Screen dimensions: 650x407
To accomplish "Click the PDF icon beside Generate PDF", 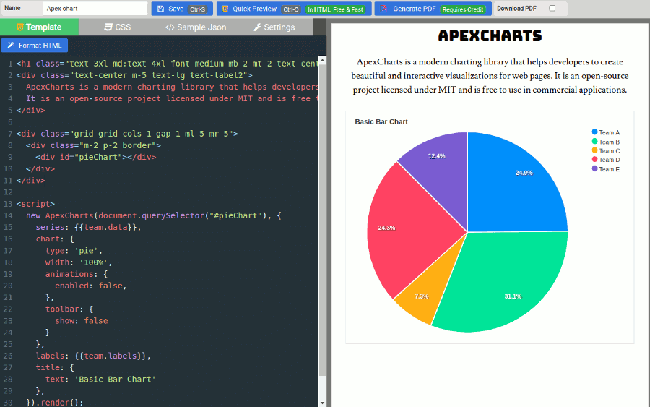I will click(x=384, y=9).
